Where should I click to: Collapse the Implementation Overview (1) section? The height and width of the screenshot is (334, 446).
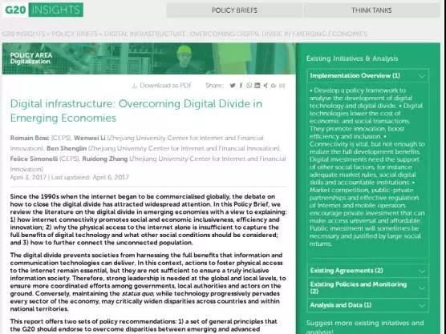(x=367, y=76)
